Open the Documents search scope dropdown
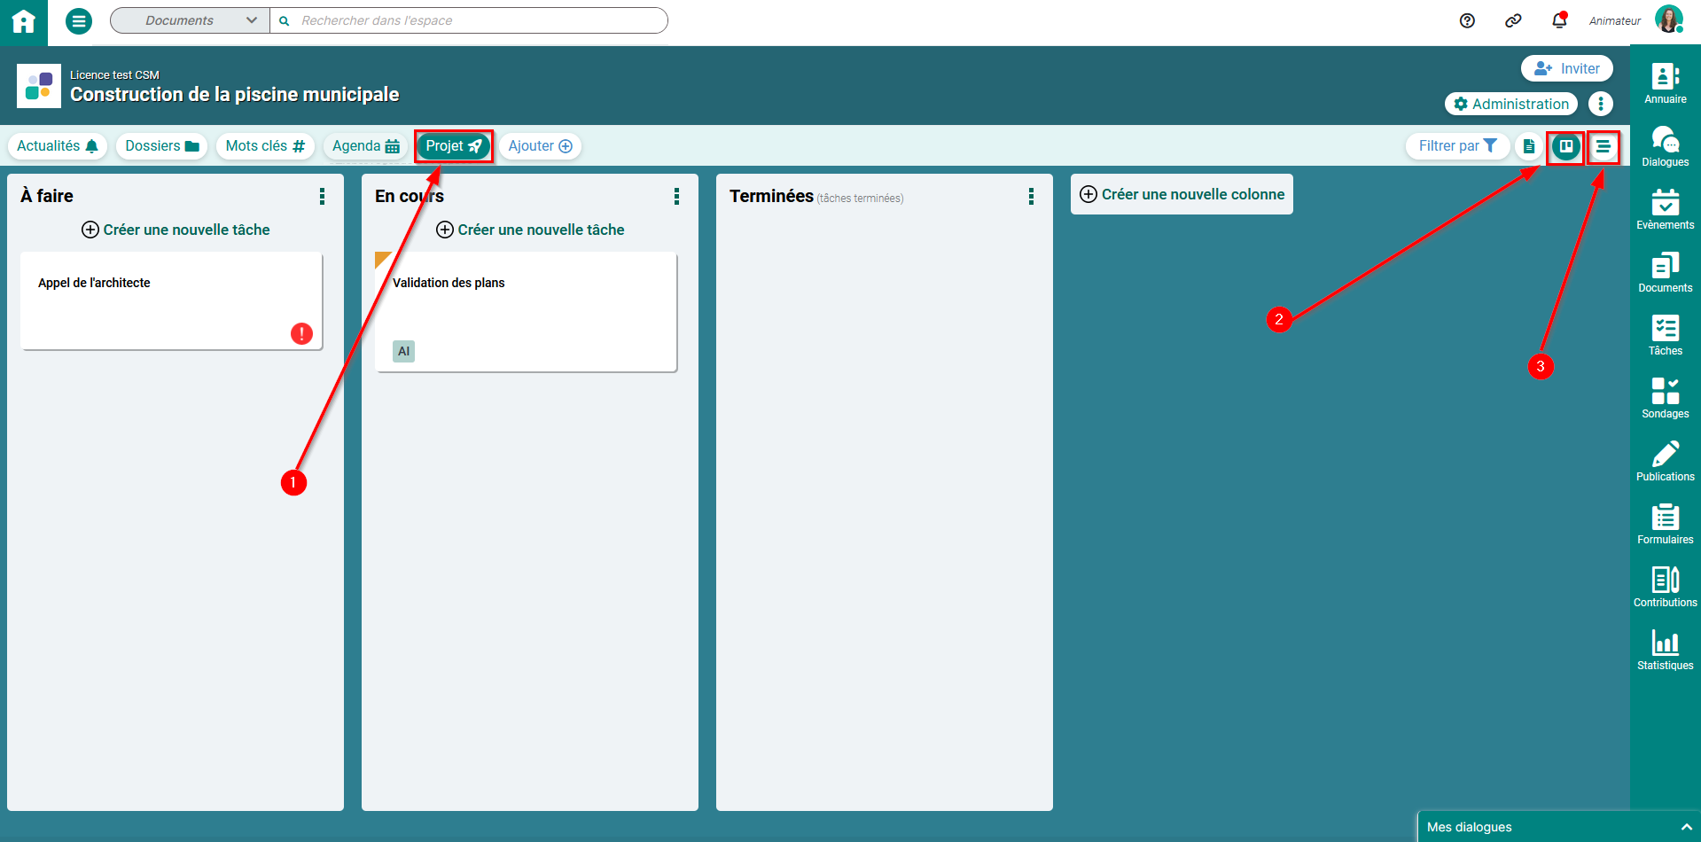1701x842 pixels. [x=191, y=20]
